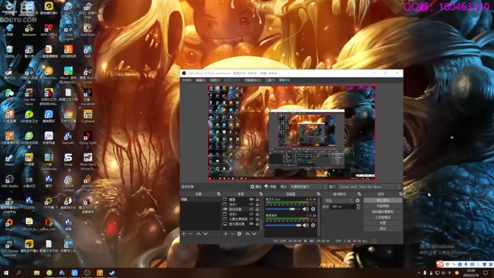Open the 麦克风/Aux audio settings gear
Screen dimensions: 494x278
click(x=313, y=209)
